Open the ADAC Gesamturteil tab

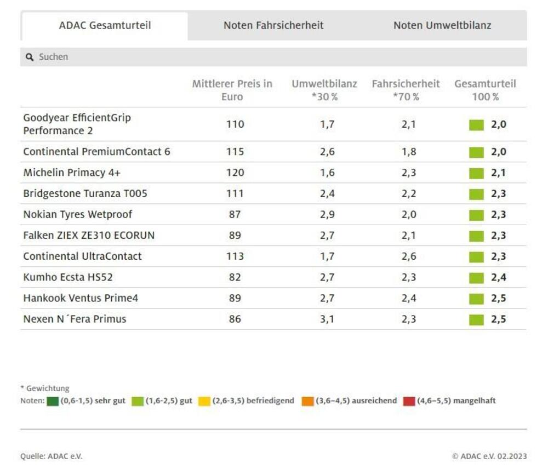tap(105, 26)
